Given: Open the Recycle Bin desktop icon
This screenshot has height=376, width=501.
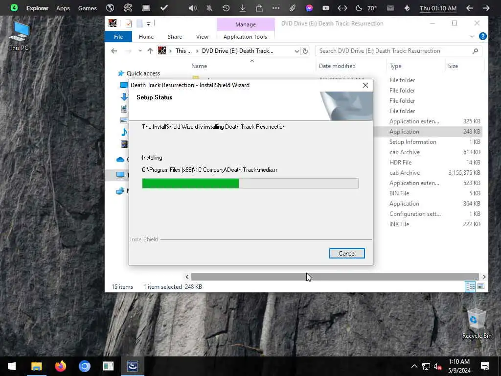Looking at the screenshot, I should point(477,324).
